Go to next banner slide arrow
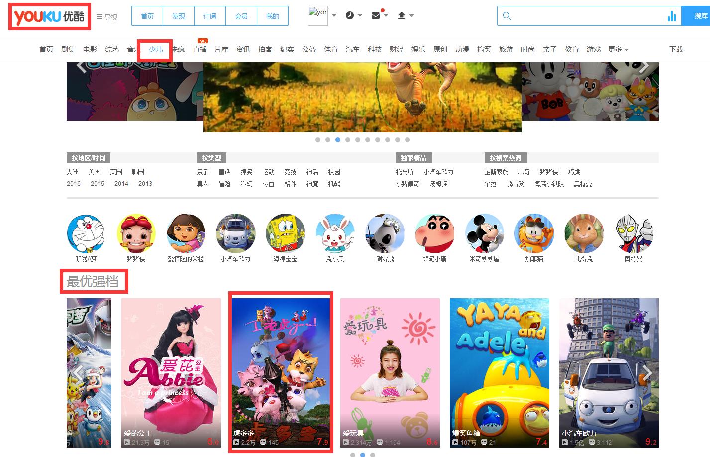Viewport: 710px width, 457px height. pyautogui.click(x=644, y=66)
